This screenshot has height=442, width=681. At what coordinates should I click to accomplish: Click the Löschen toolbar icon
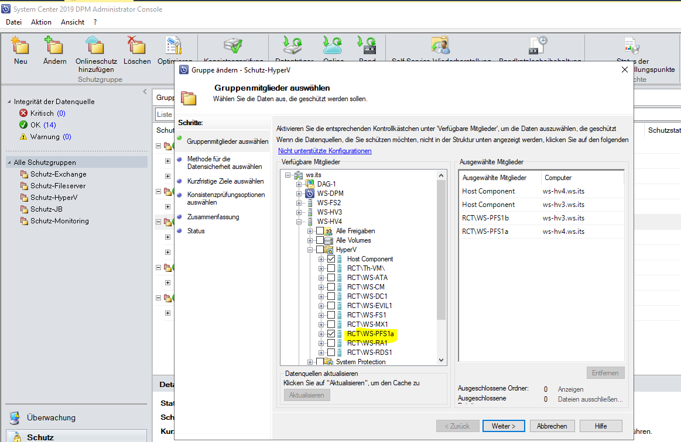click(136, 46)
